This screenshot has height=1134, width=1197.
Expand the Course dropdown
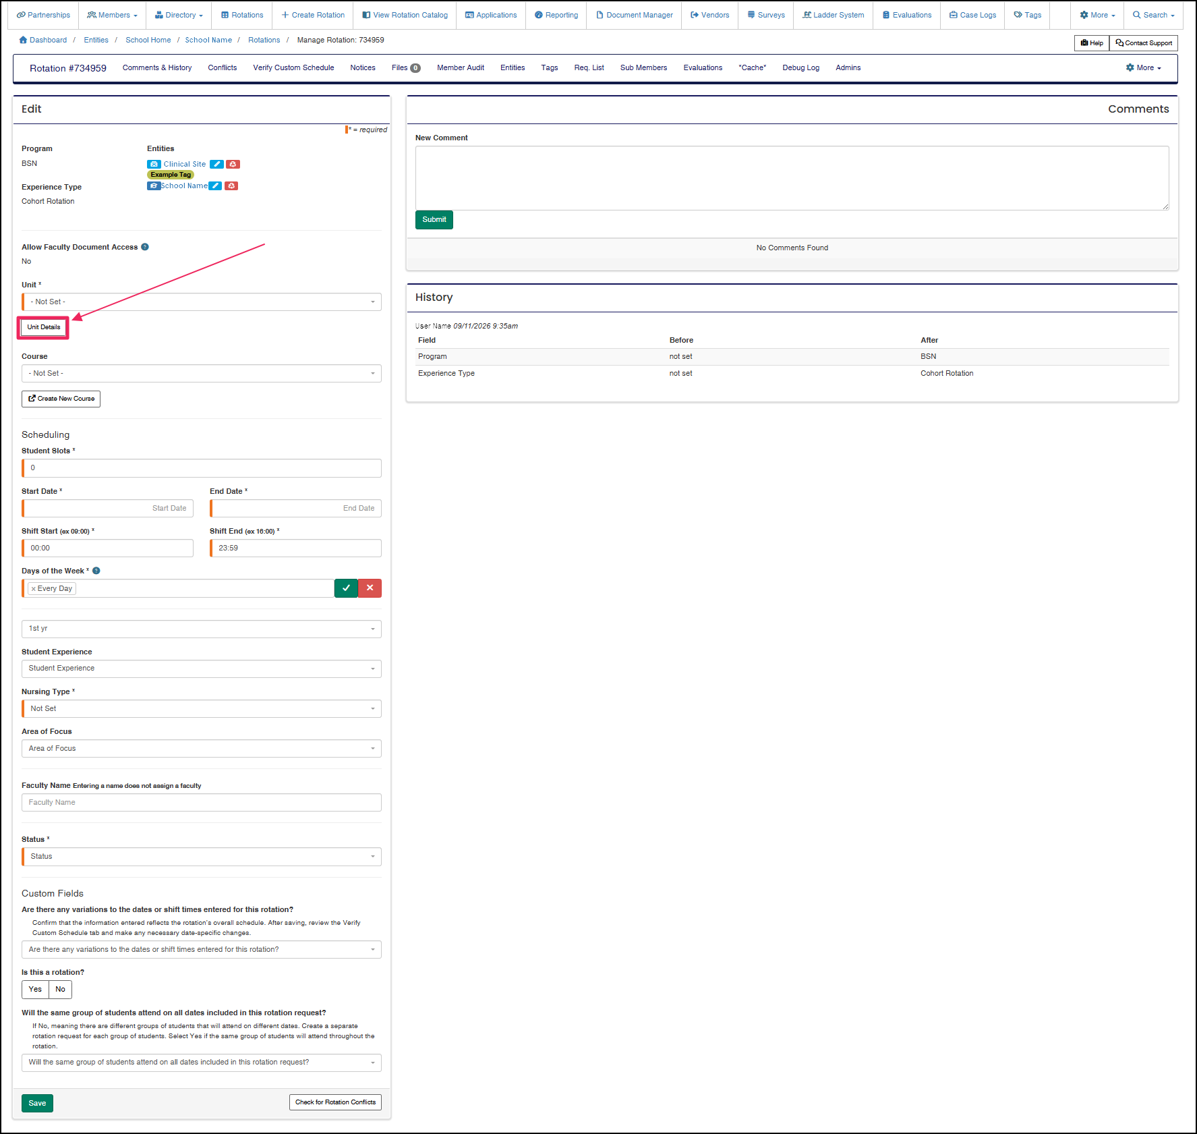tap(202, 373)
